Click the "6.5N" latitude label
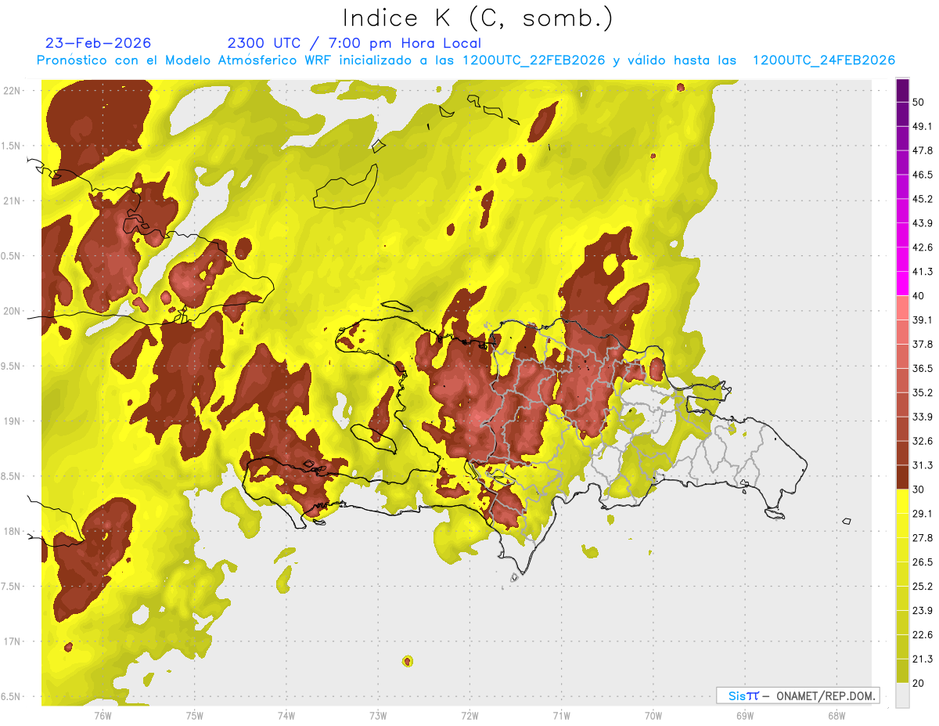Image resolution: width=939 pixels, height=726 pixels. pos(11,696)
